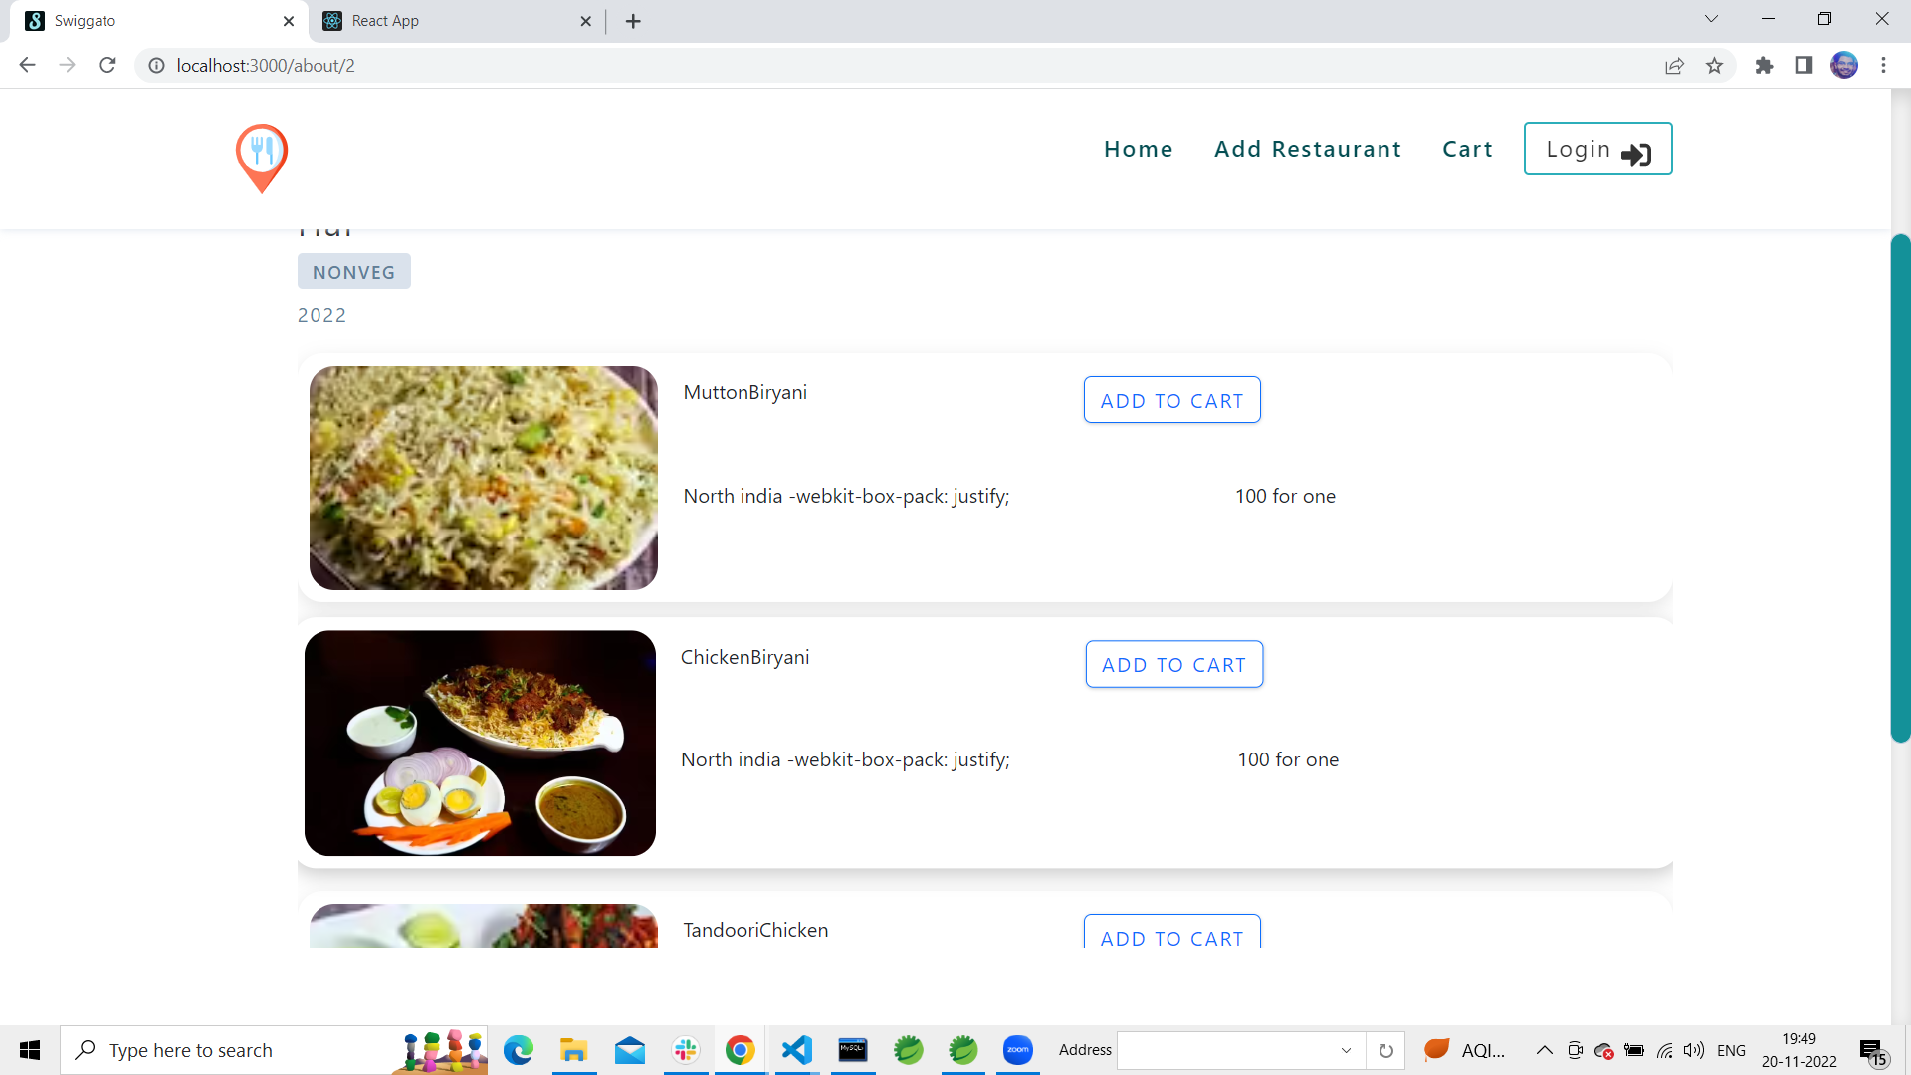
Task: Open the Zoom app in the taskbar
Action: (x=1017, y=1050)
